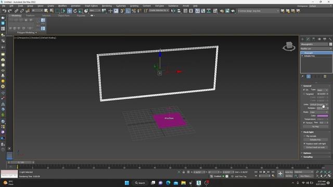Open the Modifier List dropdown

pyautogui.click(x=316, y=48)
